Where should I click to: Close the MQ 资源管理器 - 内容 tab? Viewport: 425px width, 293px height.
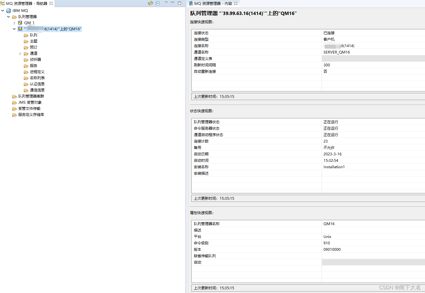[236, 3]
